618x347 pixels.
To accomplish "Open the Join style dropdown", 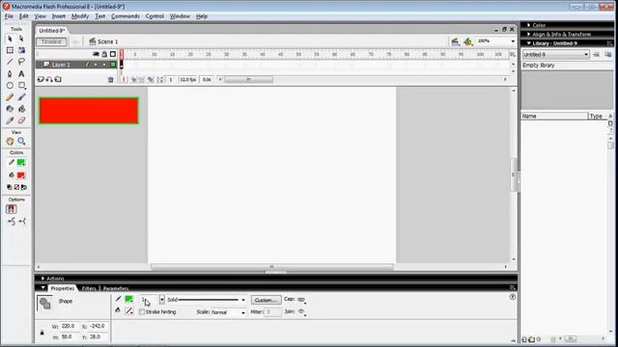I will pyautogui.click(x=302, y=312).
